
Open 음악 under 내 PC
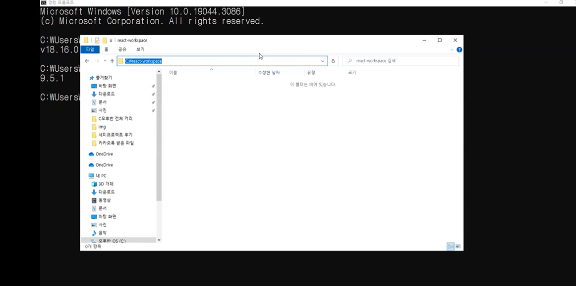click(103, 233)
